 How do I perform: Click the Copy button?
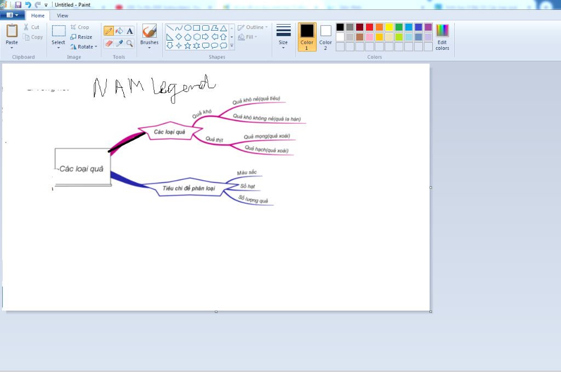tap(32, 37)
